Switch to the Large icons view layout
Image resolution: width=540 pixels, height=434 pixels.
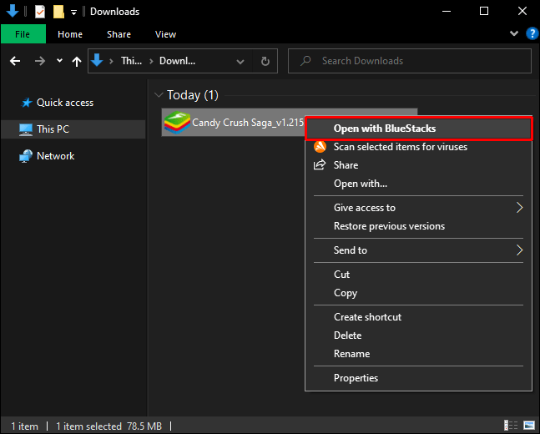click(x=529, y=426)
